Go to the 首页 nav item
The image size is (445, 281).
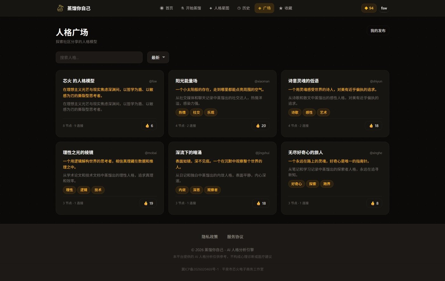coord(166,8)
